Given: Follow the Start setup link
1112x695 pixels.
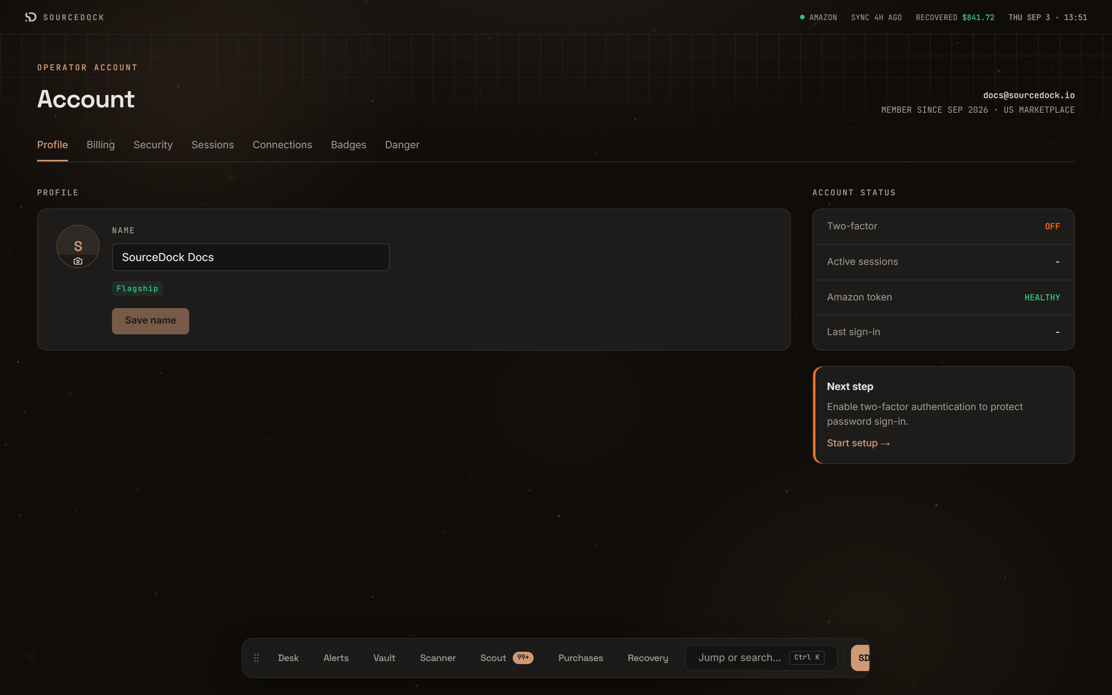Looking at the screenshot, I should tap(858, 443).
